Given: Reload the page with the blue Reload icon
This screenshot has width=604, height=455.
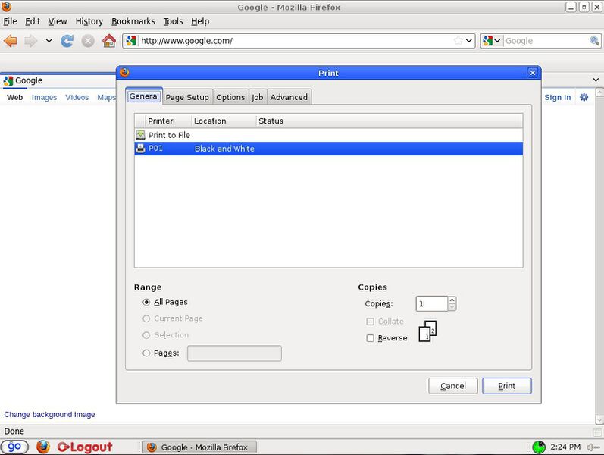Looking at the screenshot, I should [x=67, y=40].
